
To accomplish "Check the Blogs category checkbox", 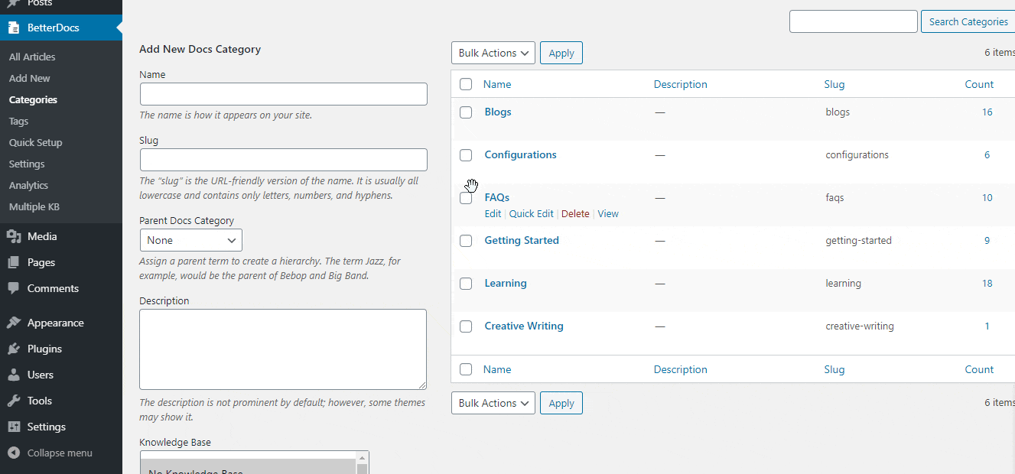I will 466,112.
